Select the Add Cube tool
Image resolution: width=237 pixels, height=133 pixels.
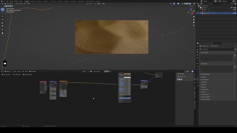(x=3, y=37)
